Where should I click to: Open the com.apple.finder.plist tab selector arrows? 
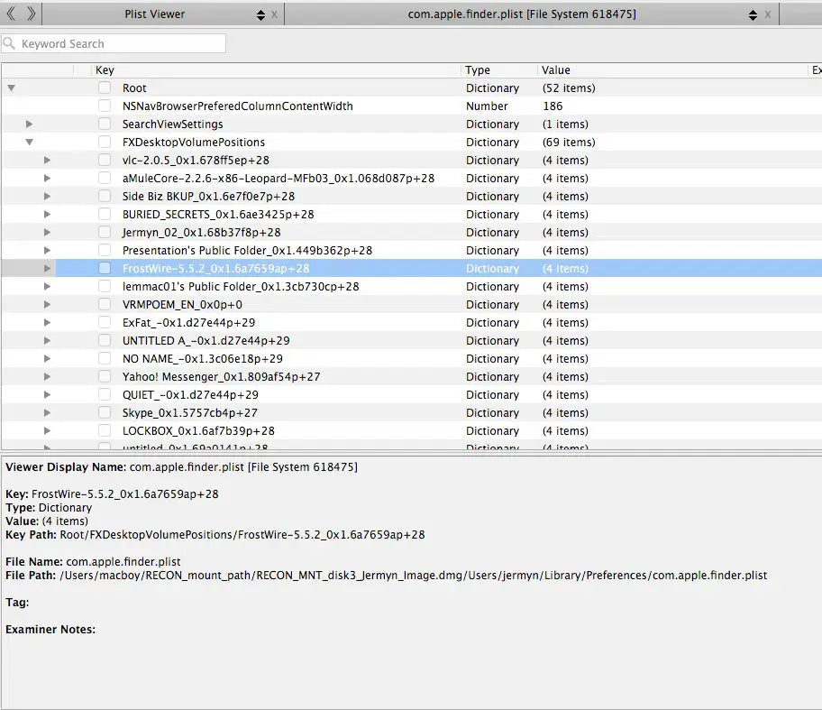[753, 14]
